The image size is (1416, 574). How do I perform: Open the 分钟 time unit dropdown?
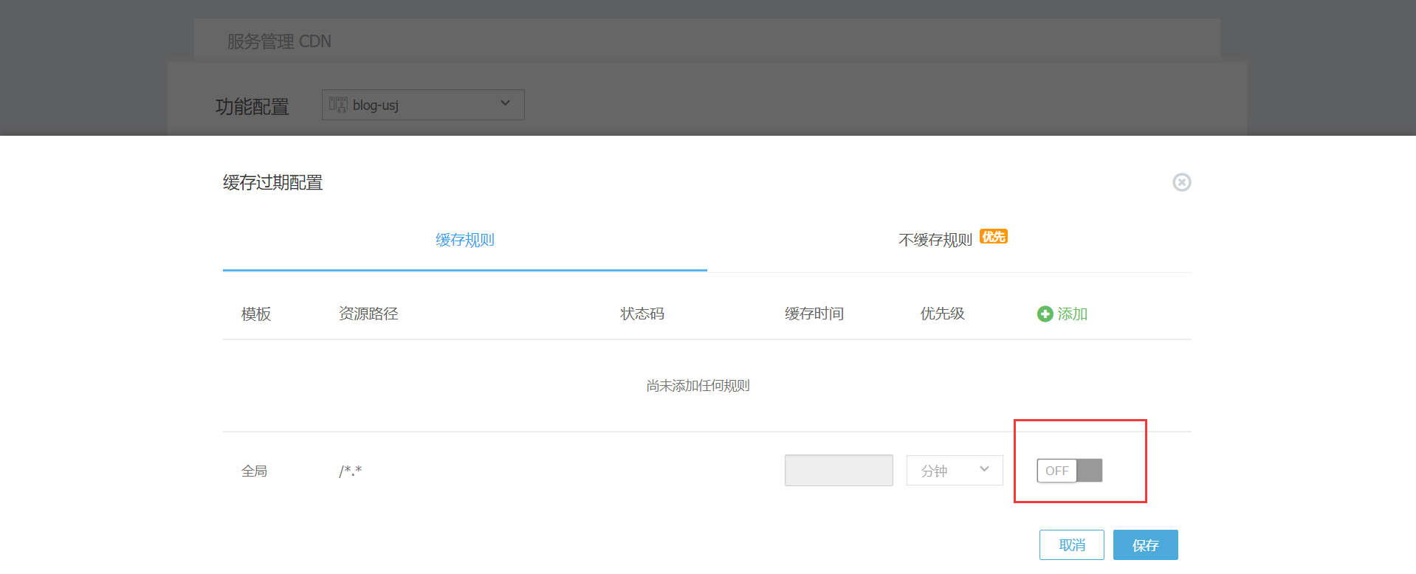[954, 471]
